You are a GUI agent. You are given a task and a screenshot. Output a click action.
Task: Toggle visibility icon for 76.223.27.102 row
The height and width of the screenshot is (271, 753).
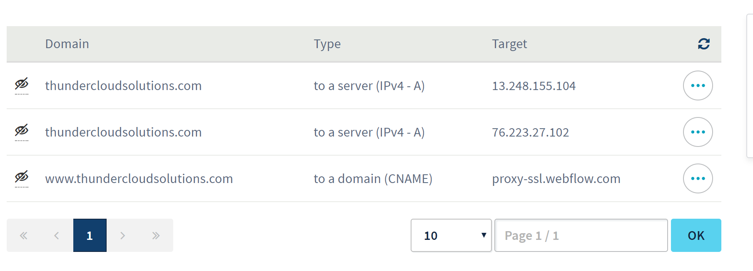coord(22,131)
